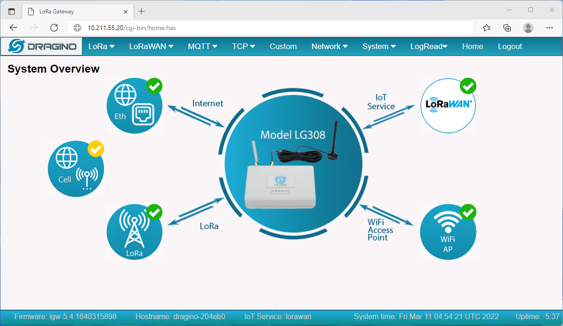Viewport: 563px width, 326px height.
Task: Close the LoRa Gateway tab
Action: [125, 12]
